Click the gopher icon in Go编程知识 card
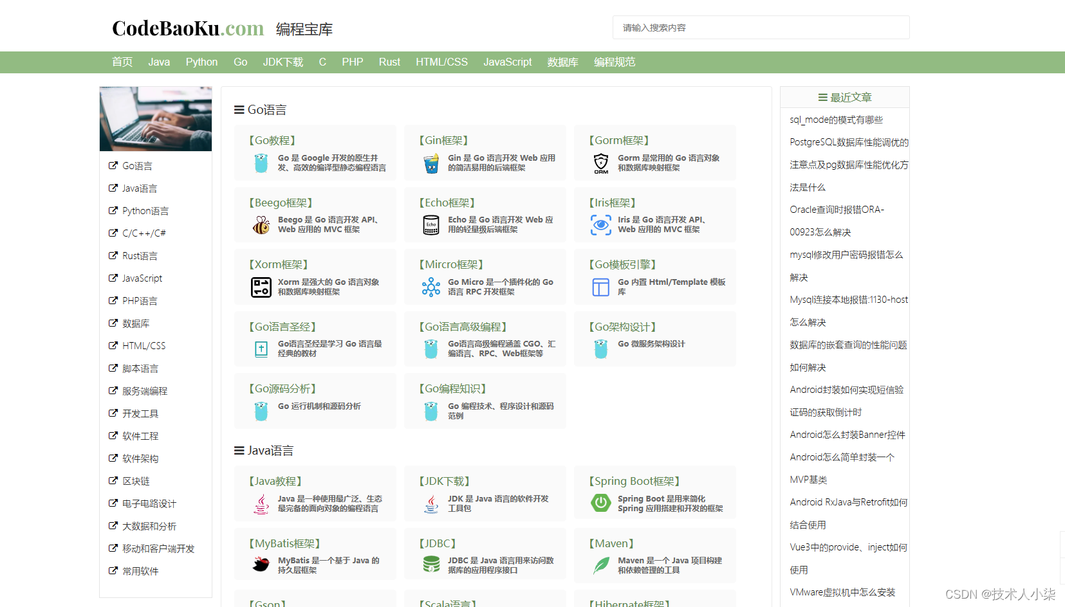This screenshot has height=607, width=1065. 431,412
